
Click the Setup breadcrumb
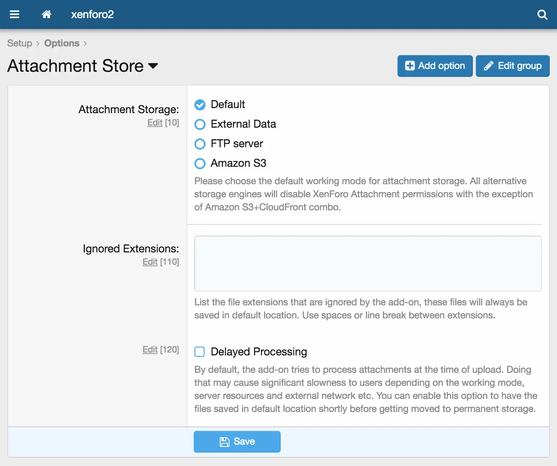(20, 43)
